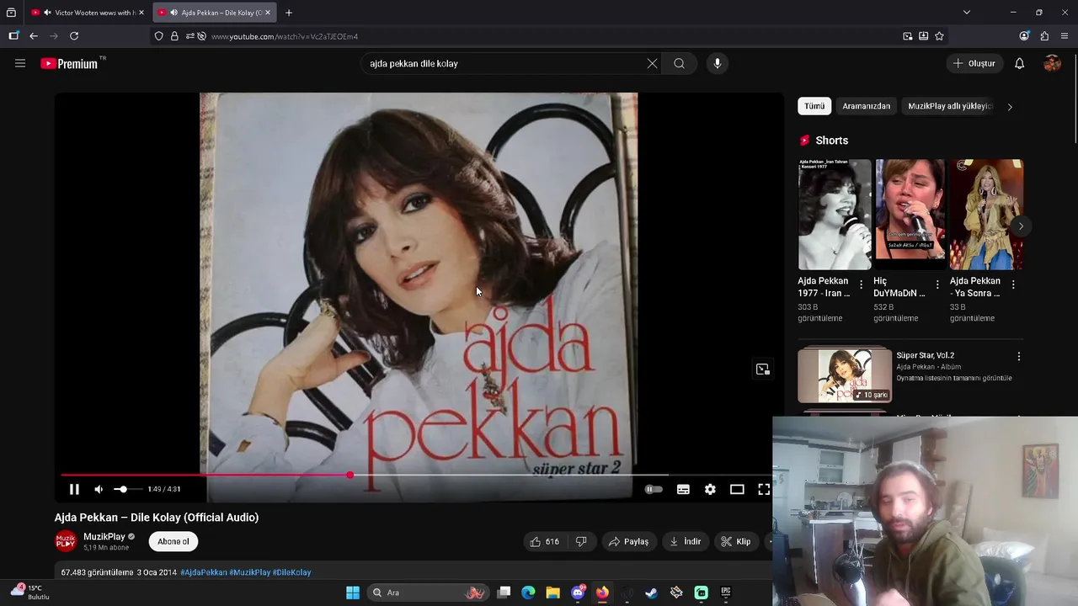Open Ajda Pekkan Ya Sonra short thumbnail
Screen dimensions: 1078x606
click(x=986, y=215)
